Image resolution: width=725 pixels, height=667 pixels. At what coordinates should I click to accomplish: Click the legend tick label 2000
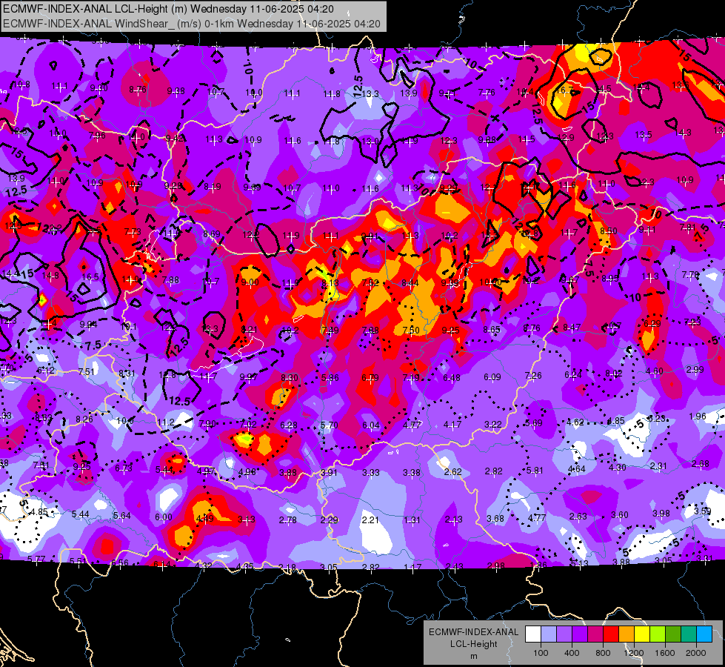pyautogui.click(x=696, y=653)
